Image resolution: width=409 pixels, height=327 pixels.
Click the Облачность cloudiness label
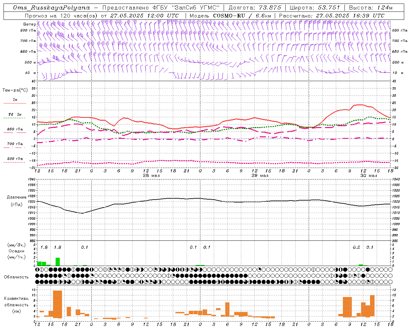pyautogui.click(x=16, y=277)
